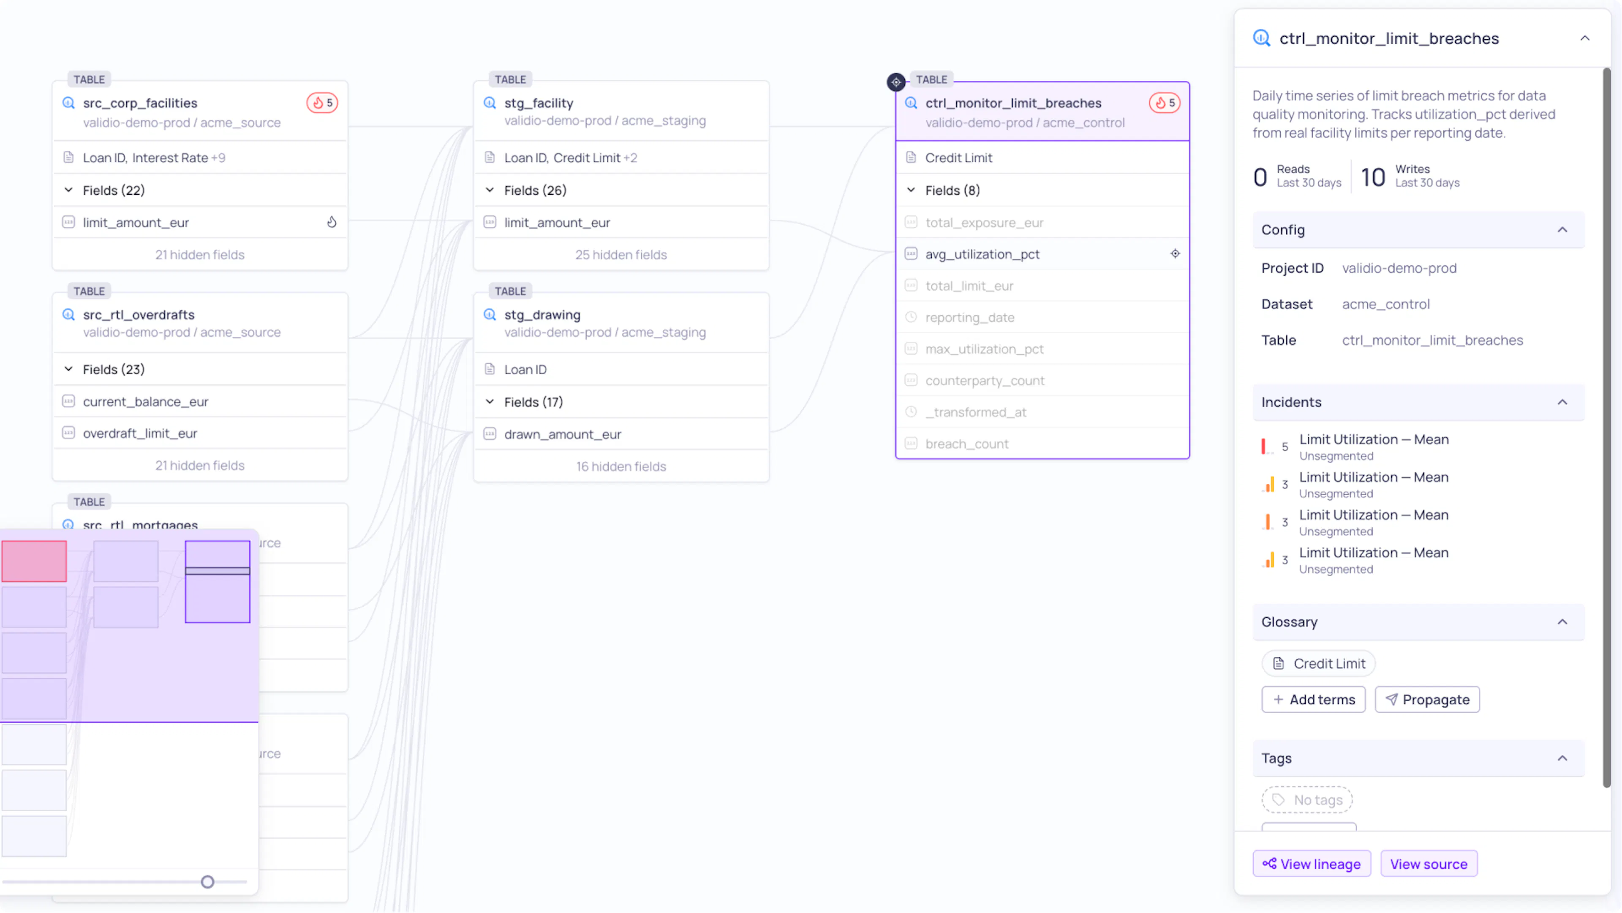Show 25 hidden fields in stg_facility

[x=621, y=254]
